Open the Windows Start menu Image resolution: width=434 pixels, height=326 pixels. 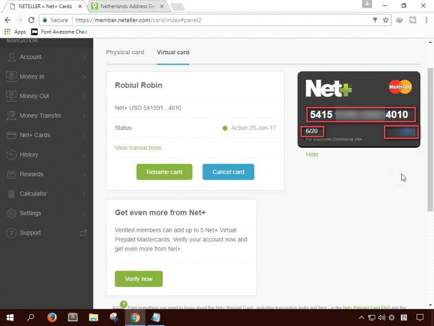point(10,317)
